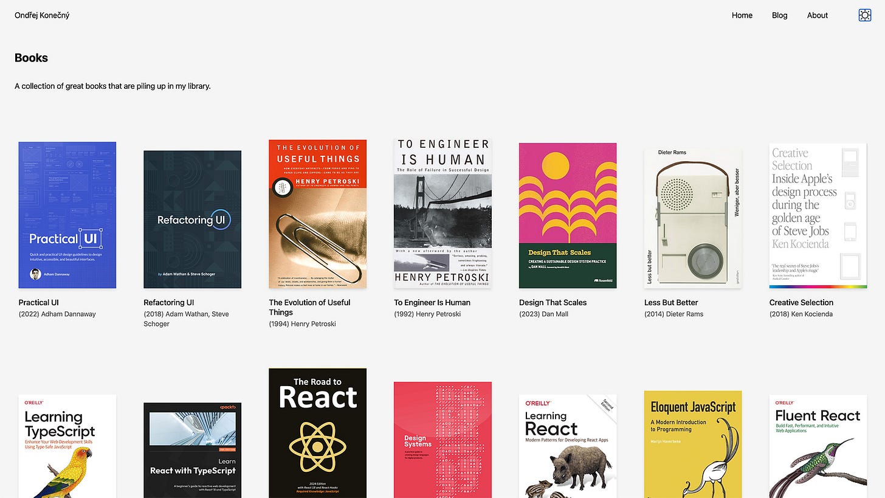Open the Home navigation link
Image resolution: width=885 pixels, height=498 pixels.
[x=742, y=15]
